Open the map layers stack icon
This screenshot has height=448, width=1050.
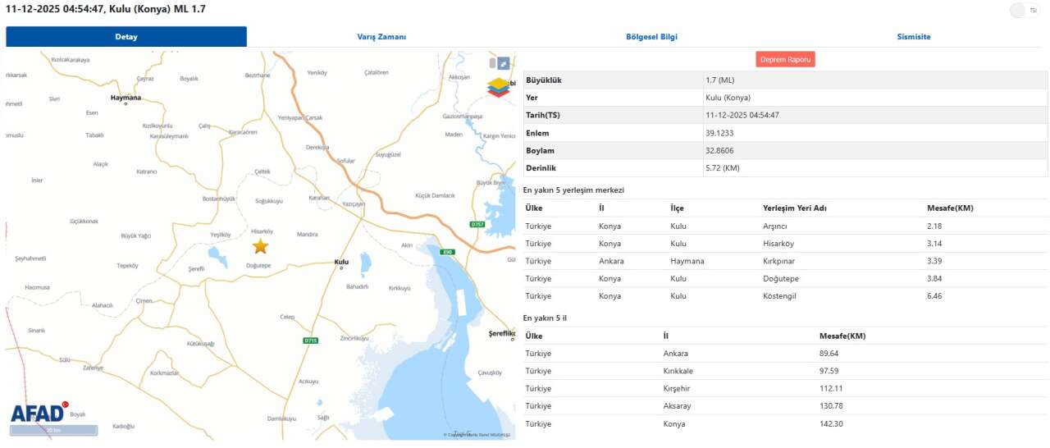tap(498, 87)
